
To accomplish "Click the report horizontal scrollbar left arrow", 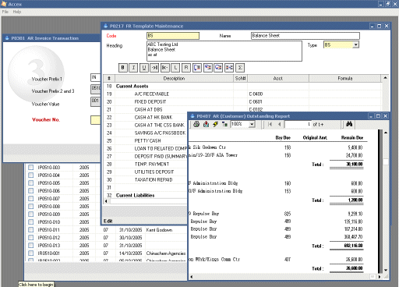I will [x=192, y=277].
